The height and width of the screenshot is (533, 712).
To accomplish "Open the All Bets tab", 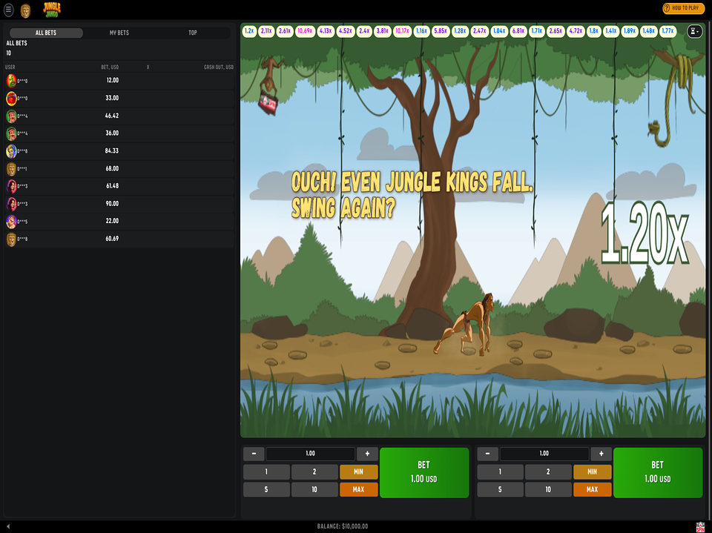I will coord(46,33).
